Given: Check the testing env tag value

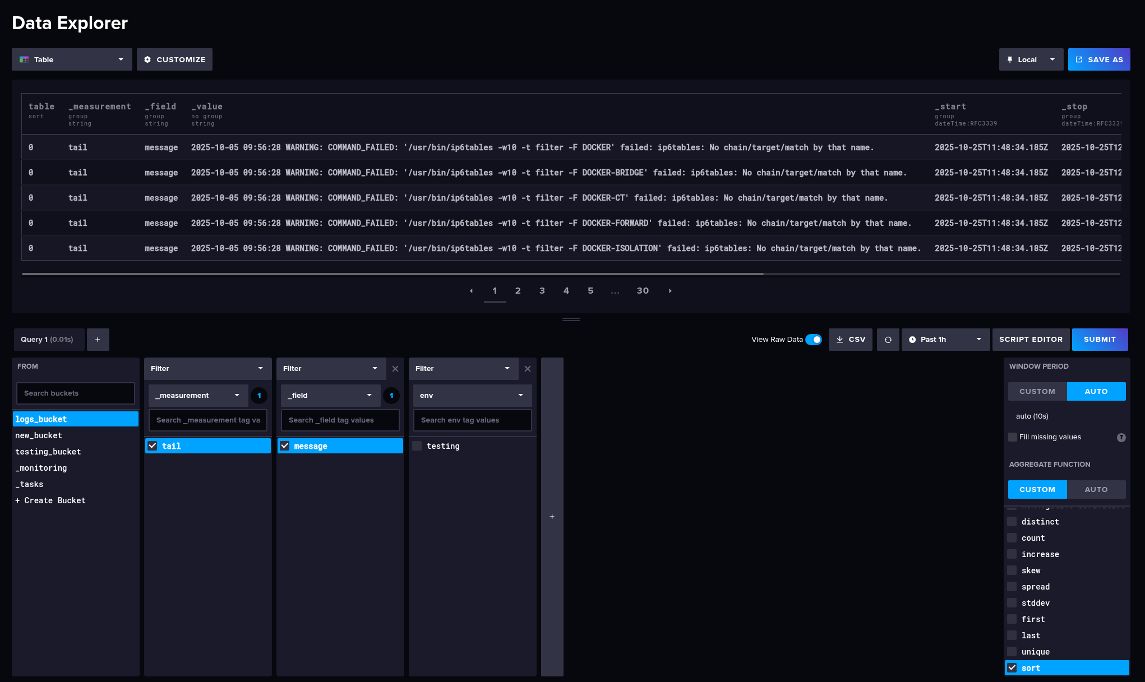Looking at the screenshot, I should pos(417,446).
